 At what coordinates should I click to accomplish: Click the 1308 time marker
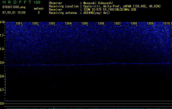click(134, 23)
